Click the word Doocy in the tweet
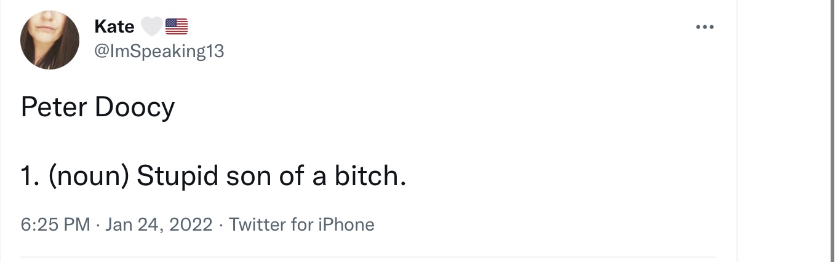 click(x=135, y=108)
